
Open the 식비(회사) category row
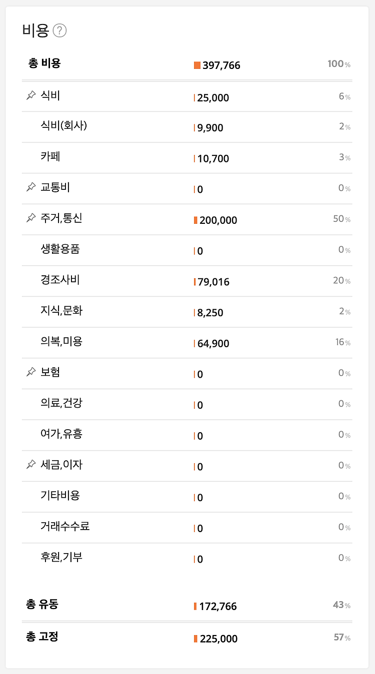(187, 127)
